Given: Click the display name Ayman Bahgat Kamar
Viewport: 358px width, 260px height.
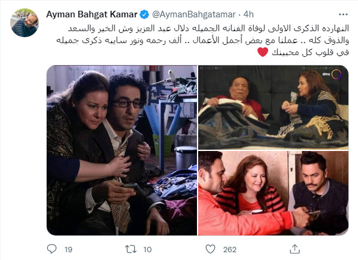Looking at the screenshot, I should pos(92,14).
